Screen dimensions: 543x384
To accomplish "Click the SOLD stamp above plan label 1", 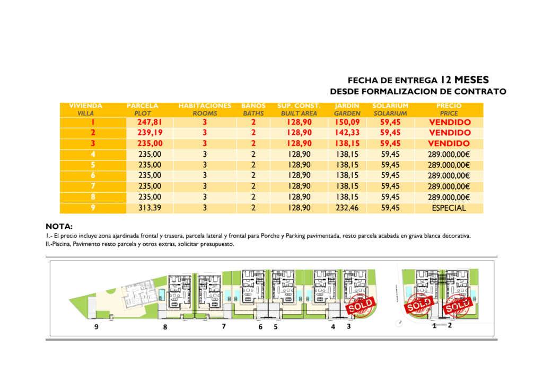I will tap(419, 305).
